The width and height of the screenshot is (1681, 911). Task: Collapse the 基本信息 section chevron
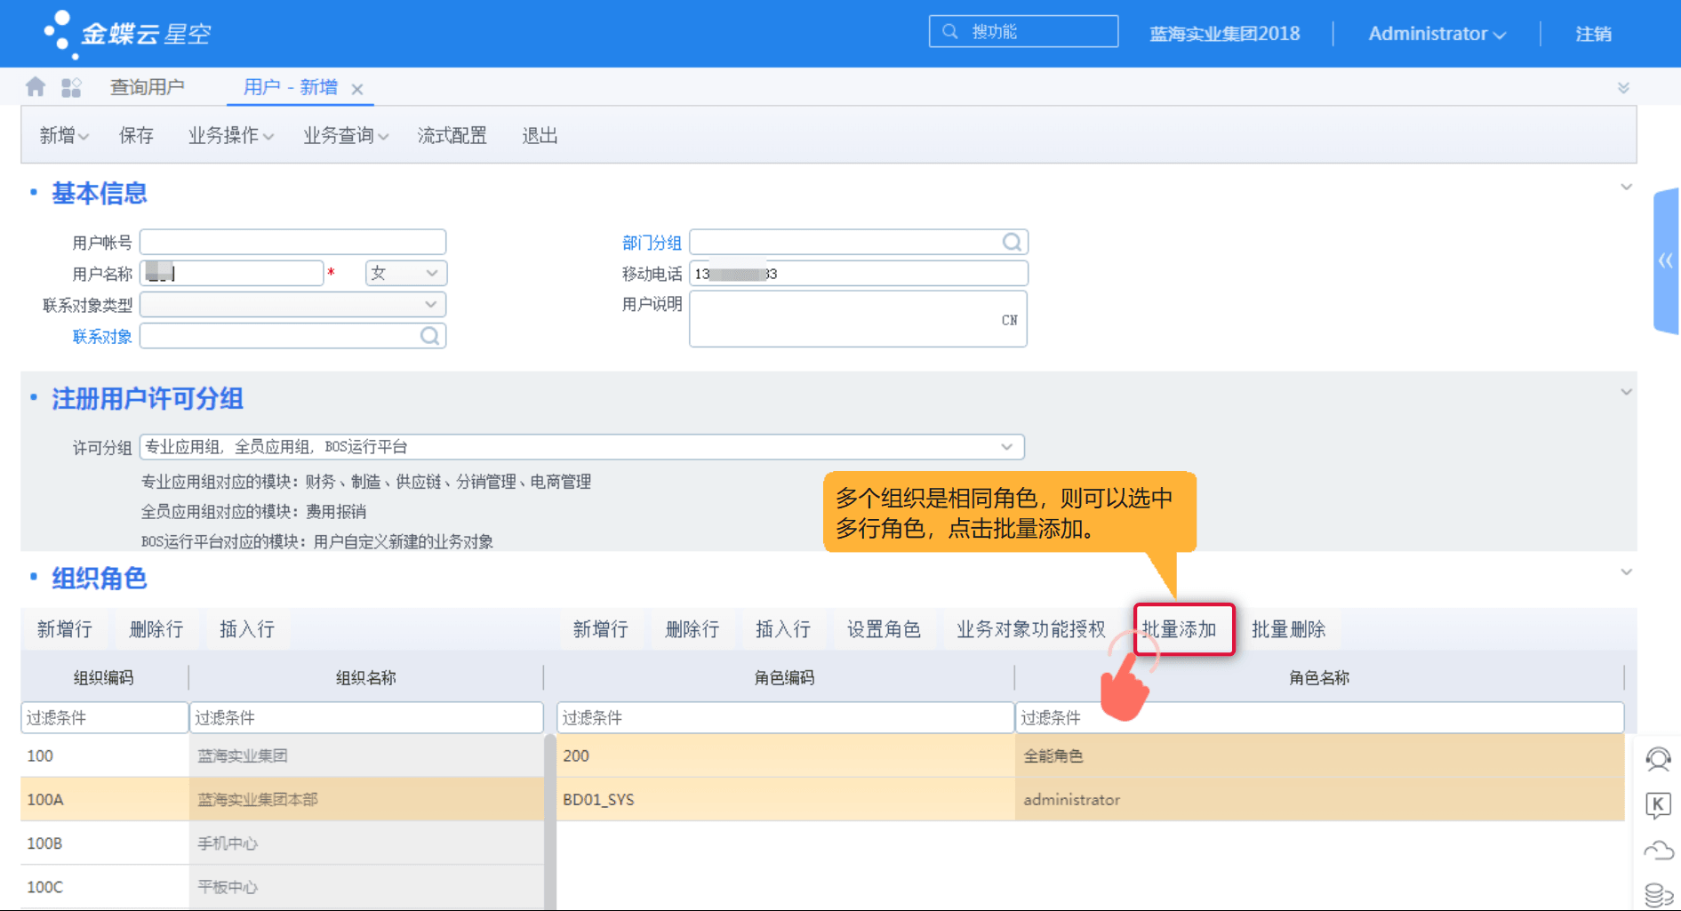pyautogui.click(x=1627, y=187)
